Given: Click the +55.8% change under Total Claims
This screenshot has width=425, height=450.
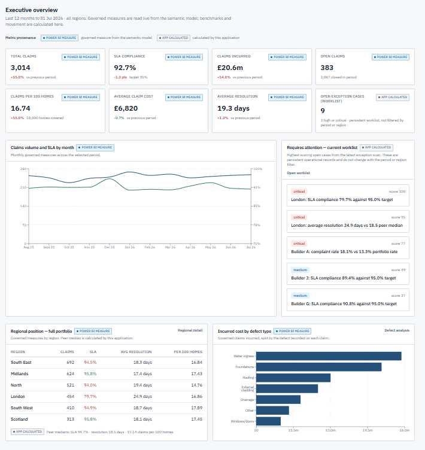Looking at the screenshot, I should pyautogui.click(x=17, y=77).
